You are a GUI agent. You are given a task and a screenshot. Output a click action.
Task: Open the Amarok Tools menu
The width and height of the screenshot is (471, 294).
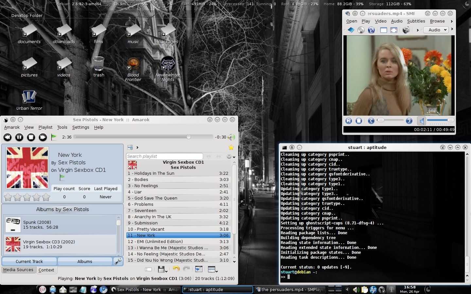click(62, 127)
